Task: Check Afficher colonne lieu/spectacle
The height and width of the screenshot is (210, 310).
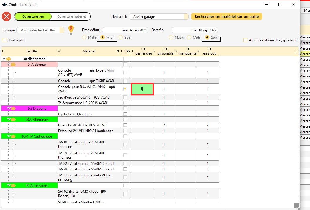Action: click(x=245, y=40)
